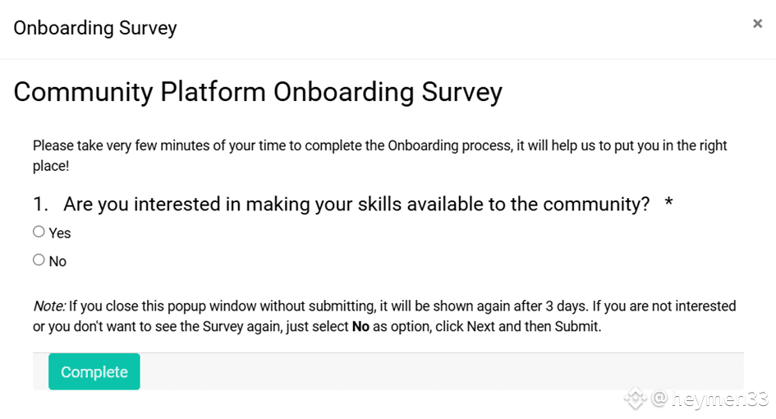The width and height of the screenshot is (776, 419).
Task: Click the "Onboarding Survey" dialog title
Action: [95, 28]
